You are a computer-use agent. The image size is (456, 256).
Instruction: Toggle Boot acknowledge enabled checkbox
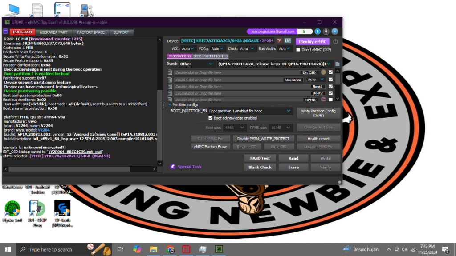point(211,118)
